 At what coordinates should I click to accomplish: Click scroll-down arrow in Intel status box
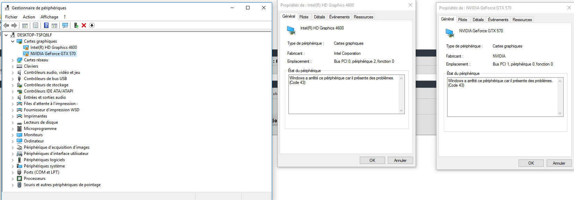point(401,111)
